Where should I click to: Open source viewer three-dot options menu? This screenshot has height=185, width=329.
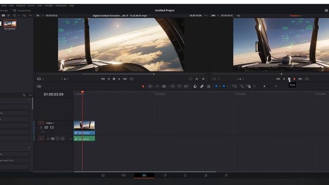pyautogui.click(x=206, y=15)
